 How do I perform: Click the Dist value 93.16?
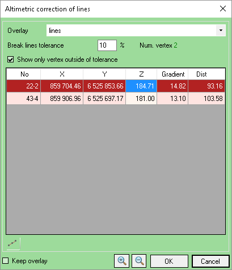pyautogui.click(x=206, y=86)
